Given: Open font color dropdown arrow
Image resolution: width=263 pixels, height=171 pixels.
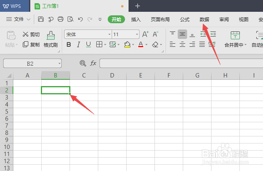Looking at the screenshot, I should click(x=146, y=44).
